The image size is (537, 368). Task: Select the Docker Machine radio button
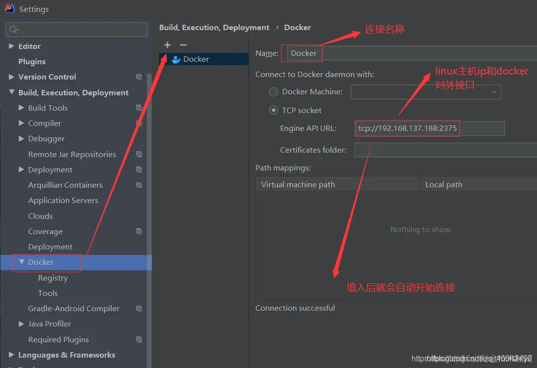pyautogui.click(x=273, y=92)
